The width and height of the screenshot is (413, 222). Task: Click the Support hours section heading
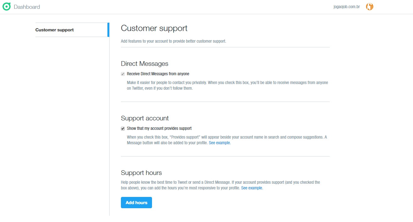[141, 173]
